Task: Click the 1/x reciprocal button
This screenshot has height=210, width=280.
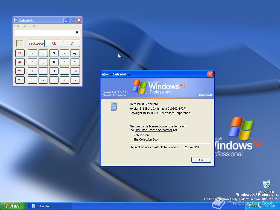Action: pos(75,71)
